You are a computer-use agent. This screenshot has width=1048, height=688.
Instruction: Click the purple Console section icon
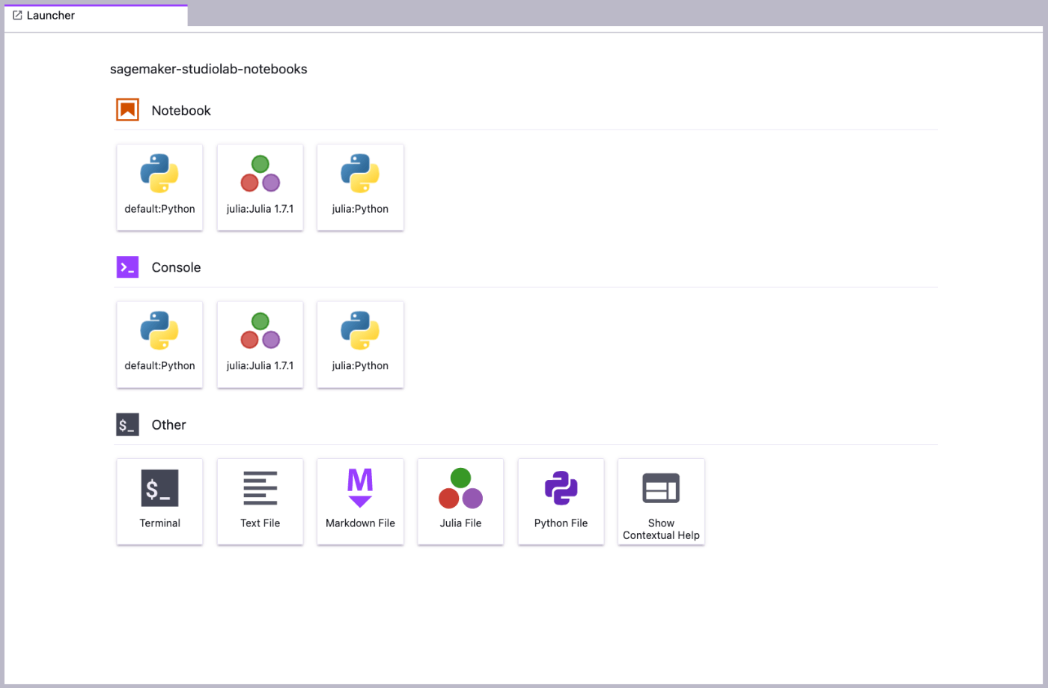coord(127,267)
